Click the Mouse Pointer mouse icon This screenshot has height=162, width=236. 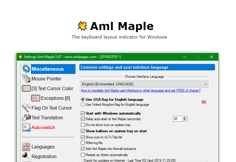pyautogui.click(x=26, y=79)
